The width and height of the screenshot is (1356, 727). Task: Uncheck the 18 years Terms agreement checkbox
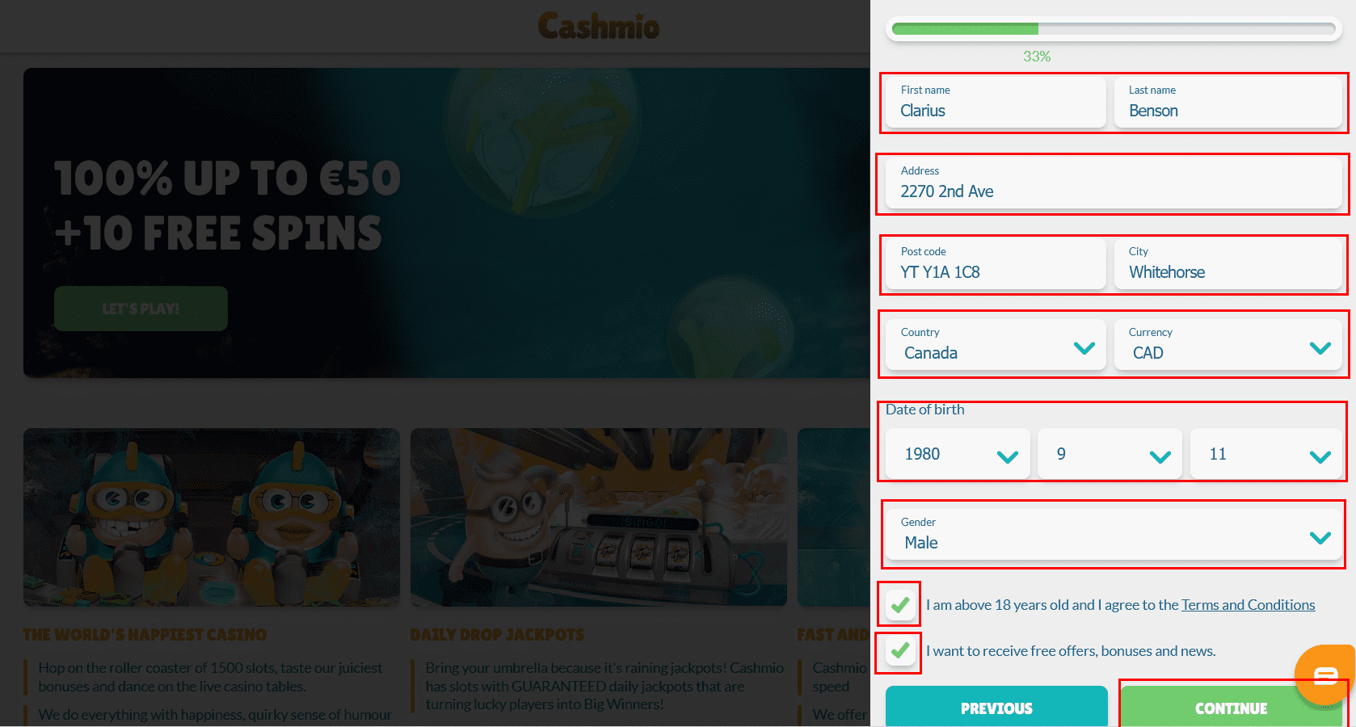901,604
